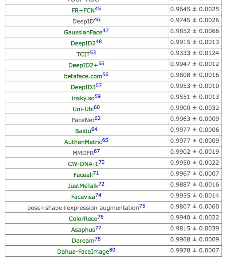The width and height of the screenshot is (233, 257).
Task: Open the GaussianFace link
Action: [x=83, y=32]
